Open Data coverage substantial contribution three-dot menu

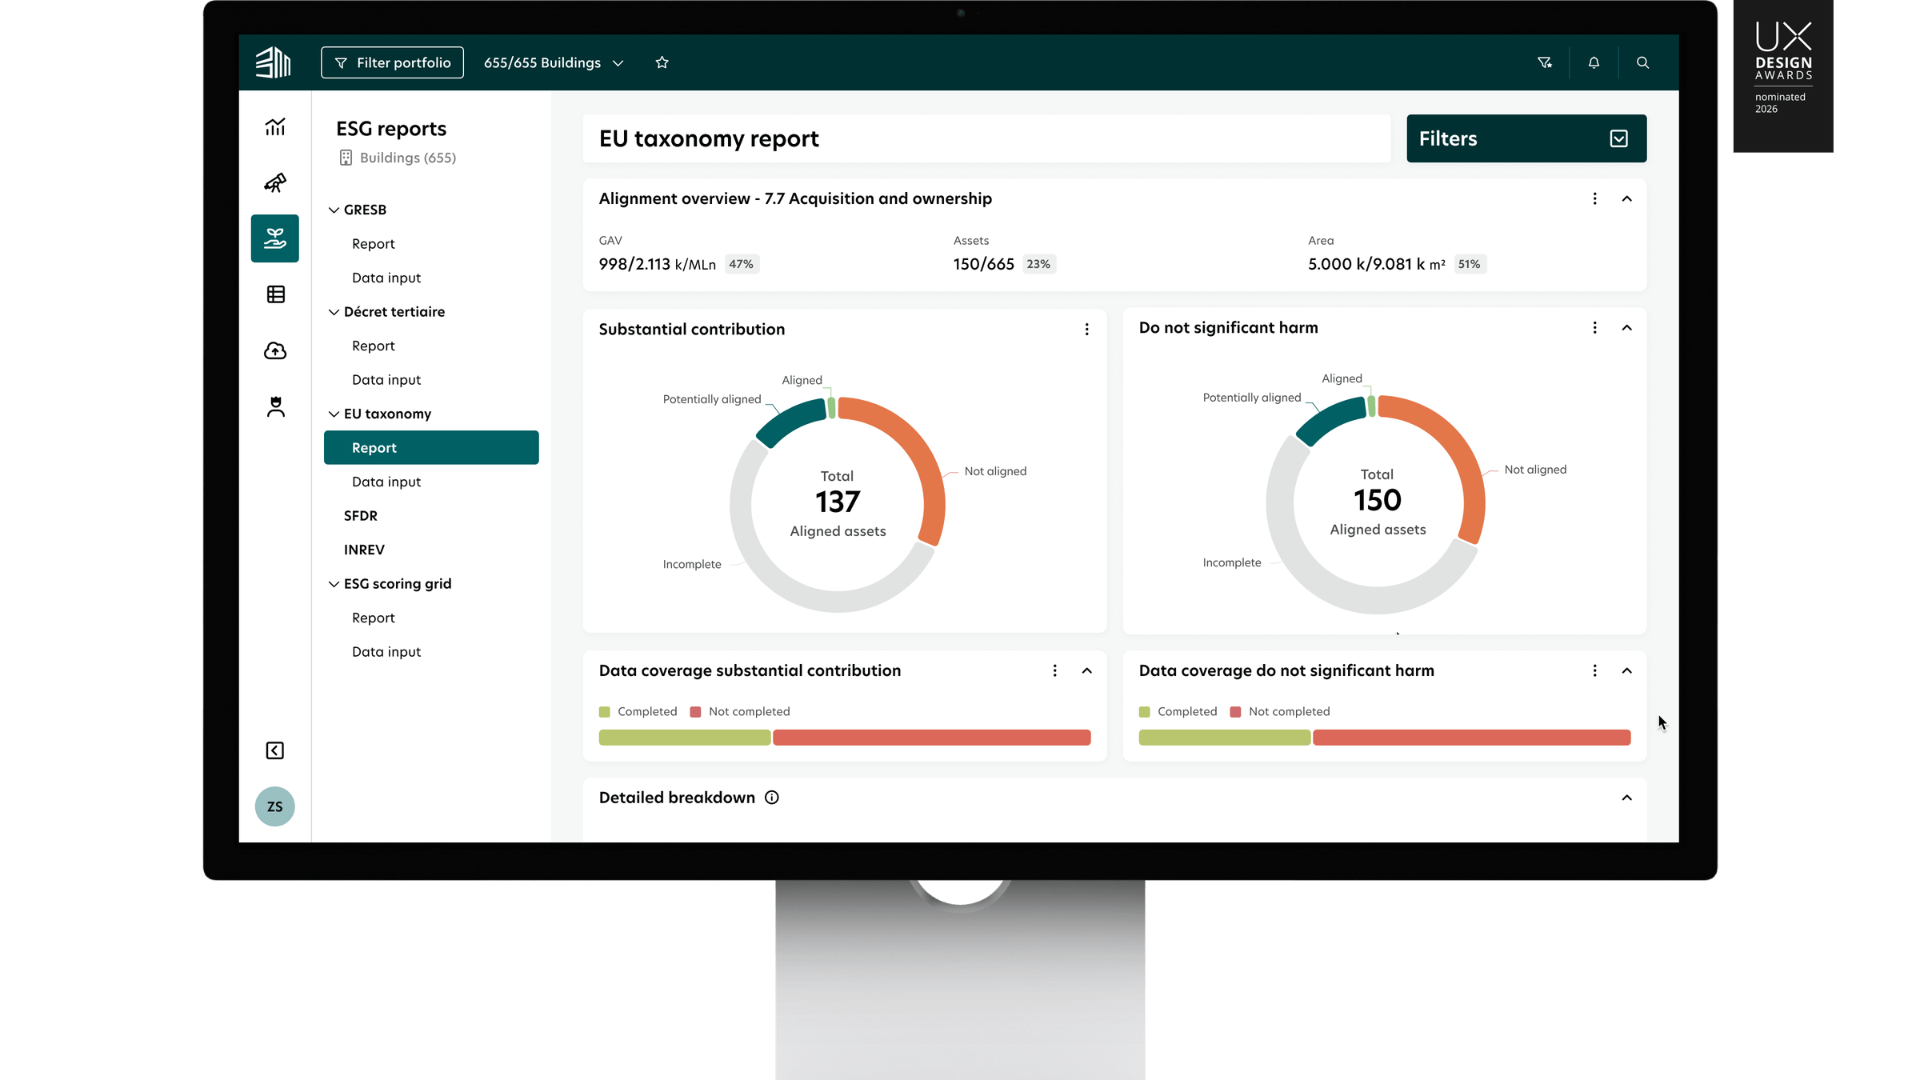(1054, 671)
